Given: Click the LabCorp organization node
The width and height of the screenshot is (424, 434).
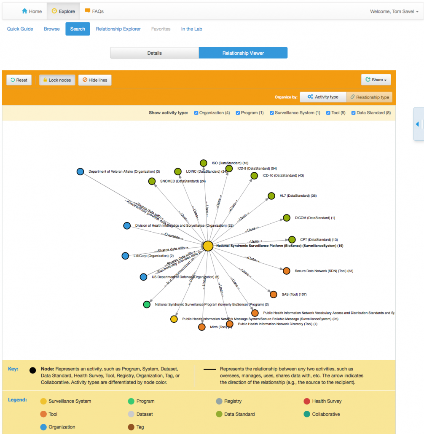Looking at the screenshot, I should (x=125, y=256).
